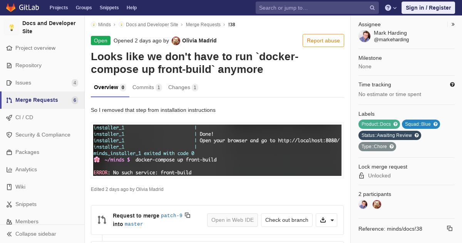Click the Issues sidebar icon
Screen dimensions: 462x243
9,83
